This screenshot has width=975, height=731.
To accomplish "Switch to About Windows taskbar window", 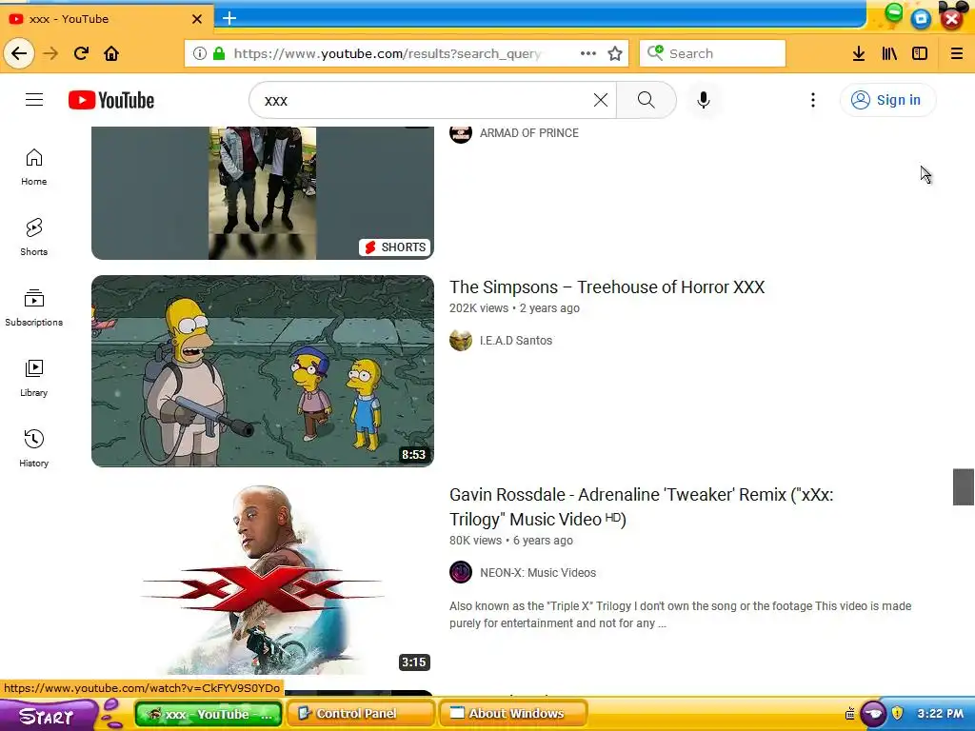I will (x=513, y=714).
